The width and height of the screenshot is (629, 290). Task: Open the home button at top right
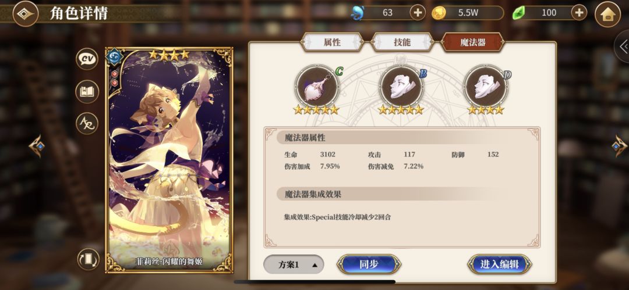pos(607,15)
